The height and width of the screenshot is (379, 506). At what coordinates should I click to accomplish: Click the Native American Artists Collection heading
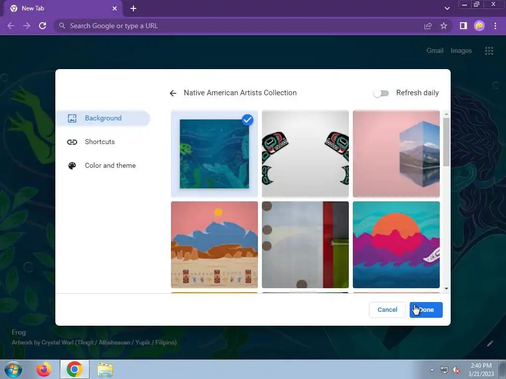(240, 93)
